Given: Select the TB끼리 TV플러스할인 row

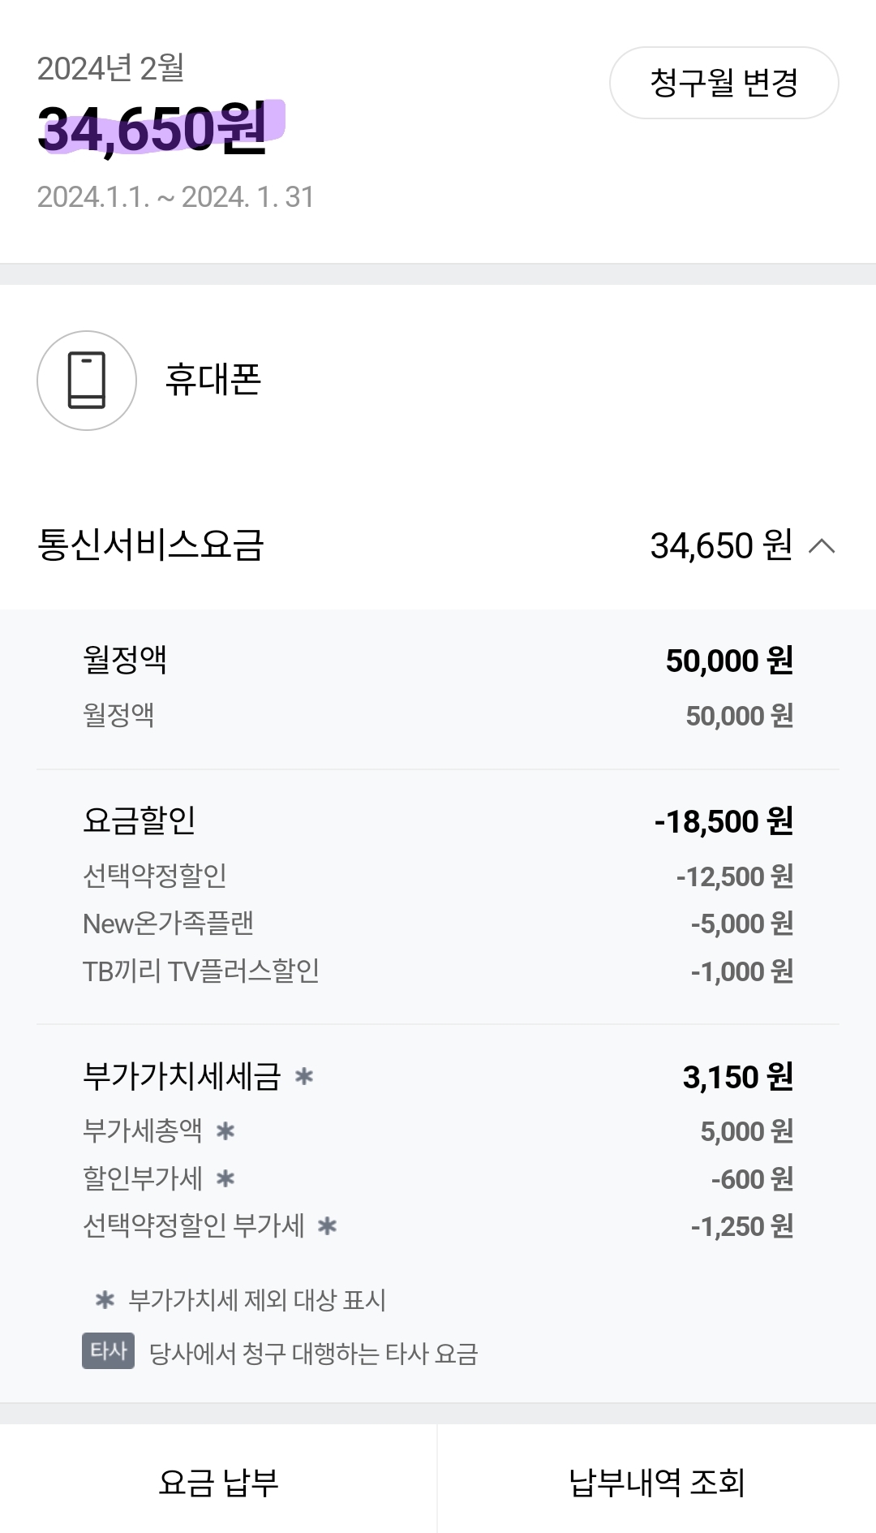Looking at the screenshot, I should (x=438, y=971).
